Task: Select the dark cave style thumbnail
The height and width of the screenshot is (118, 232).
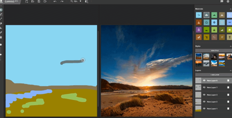Action: (214, 57)
